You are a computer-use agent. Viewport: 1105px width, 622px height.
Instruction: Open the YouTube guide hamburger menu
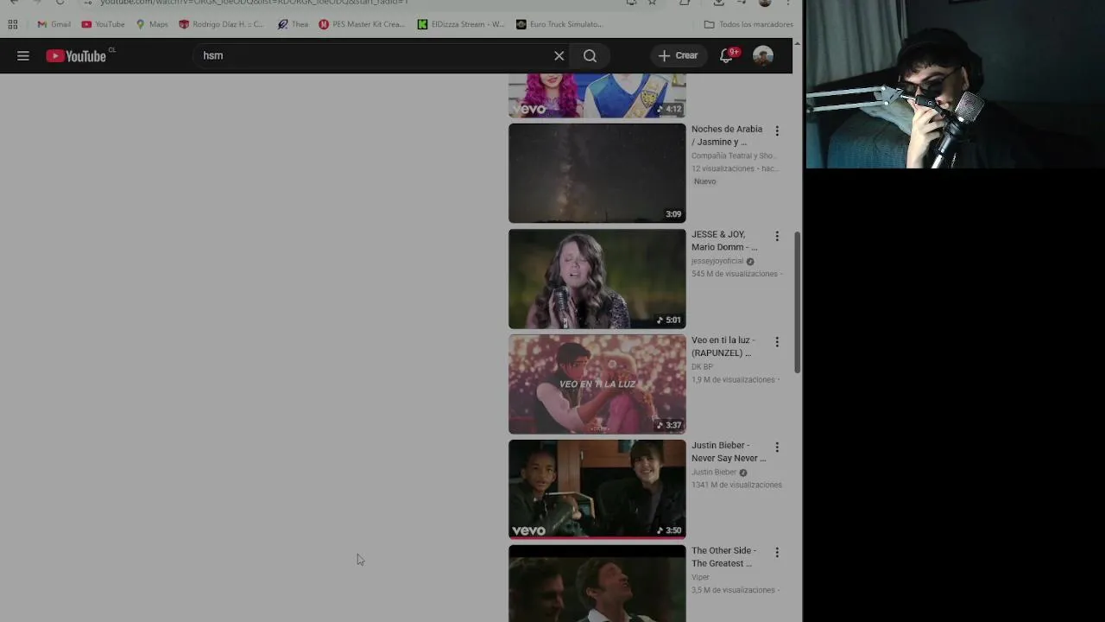pyautogui.click(x=23, y=55)
